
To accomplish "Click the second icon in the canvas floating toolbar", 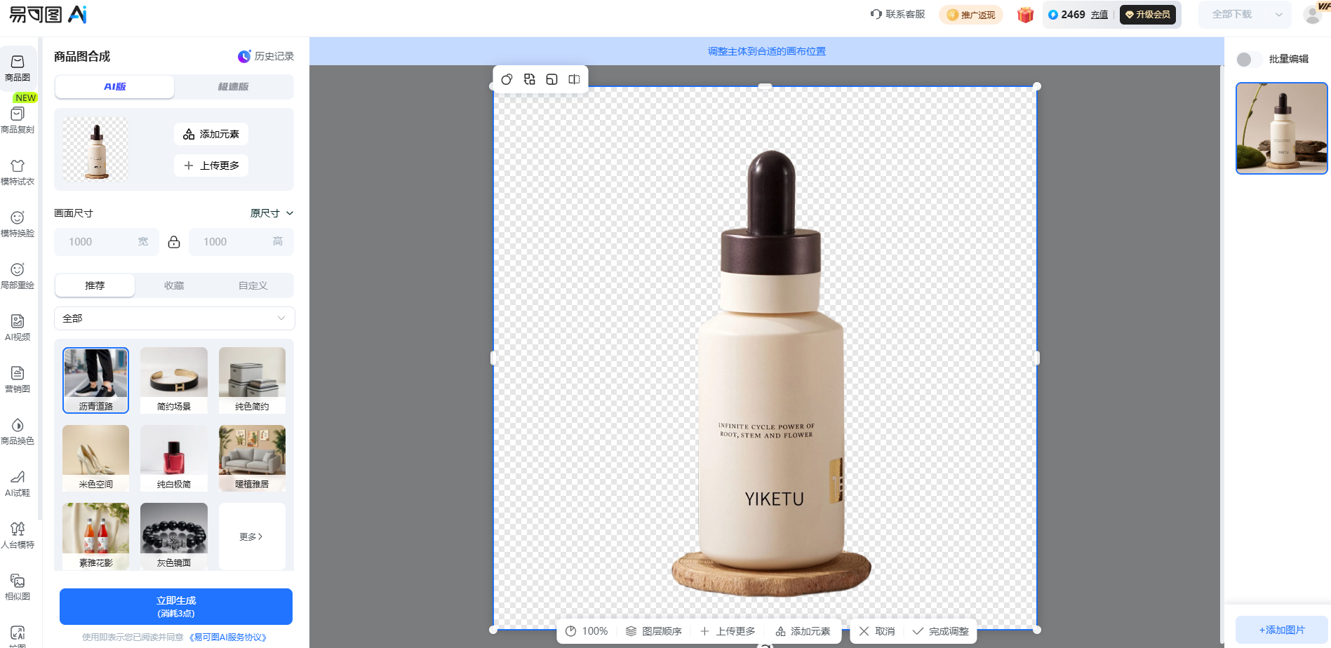I will point(530,79).
